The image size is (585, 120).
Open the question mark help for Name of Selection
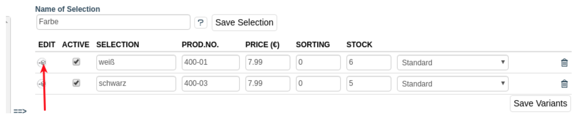coord(201,23)
